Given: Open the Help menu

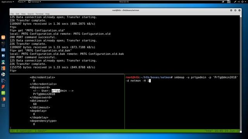Looking at the screenshot, I should 47,14.
